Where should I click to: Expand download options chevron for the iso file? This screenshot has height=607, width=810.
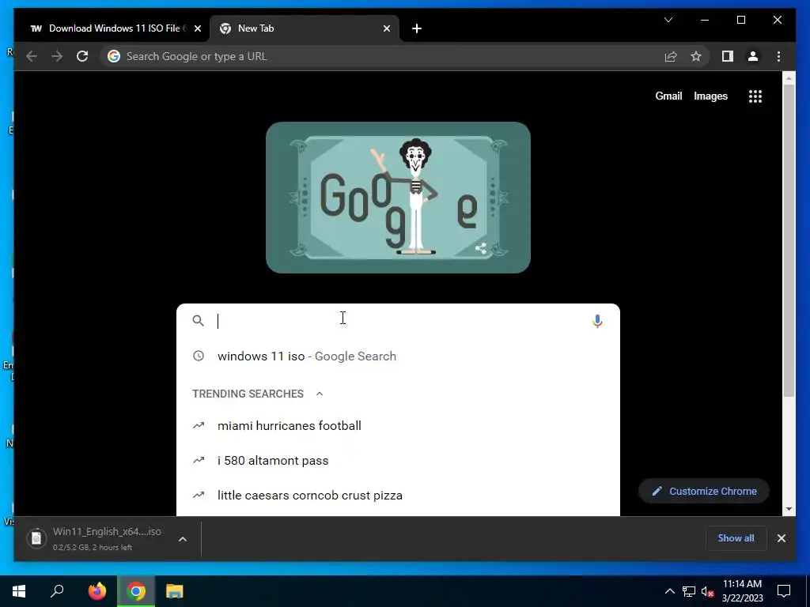click(x=183, y=539)
